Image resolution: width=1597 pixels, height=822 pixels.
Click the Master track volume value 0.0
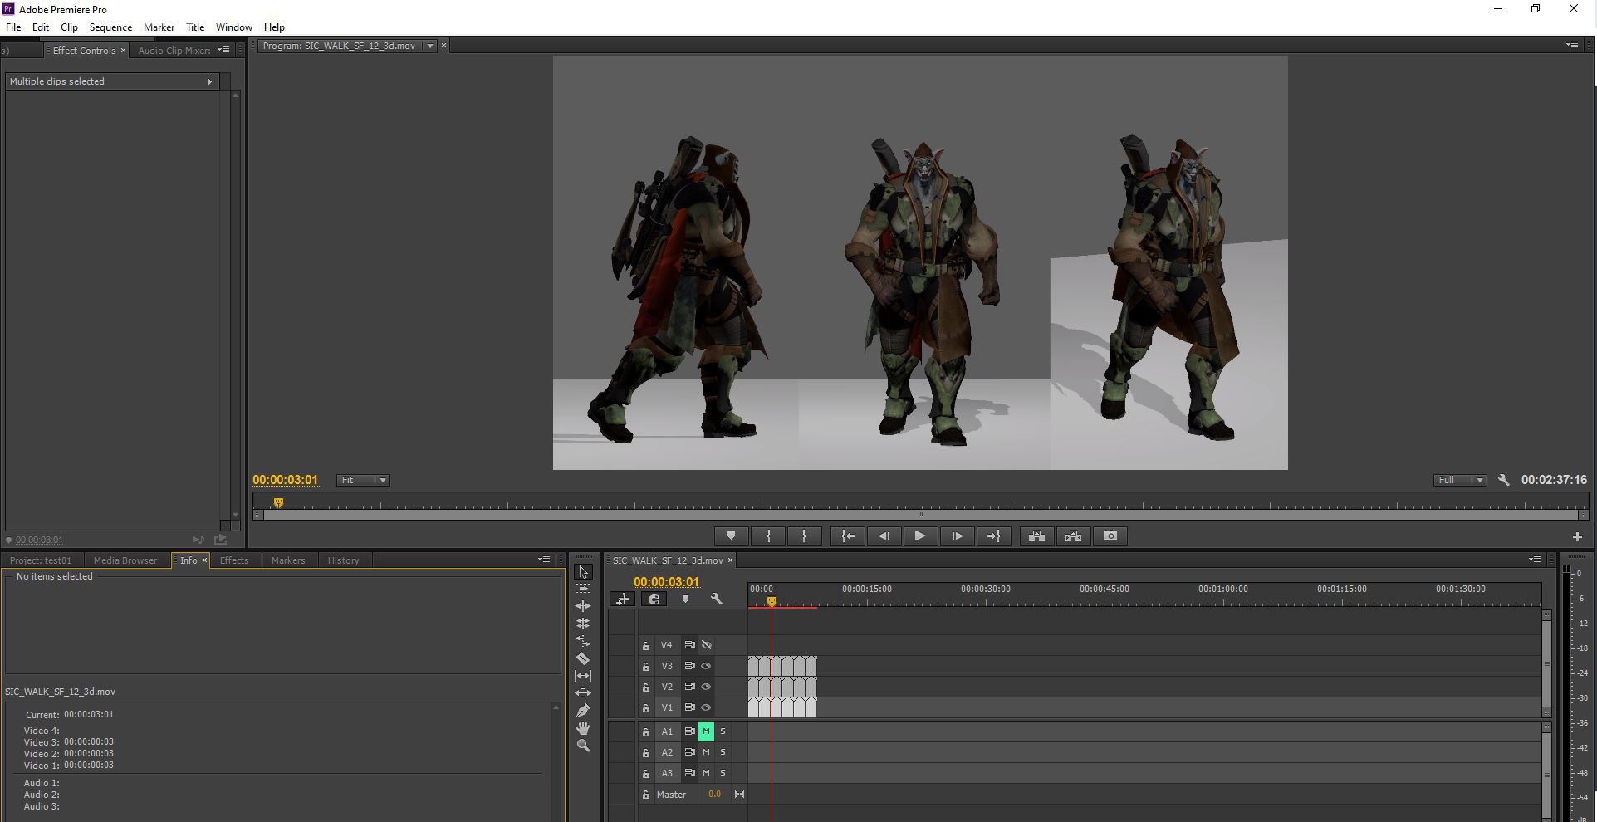[x=714, y=795]
